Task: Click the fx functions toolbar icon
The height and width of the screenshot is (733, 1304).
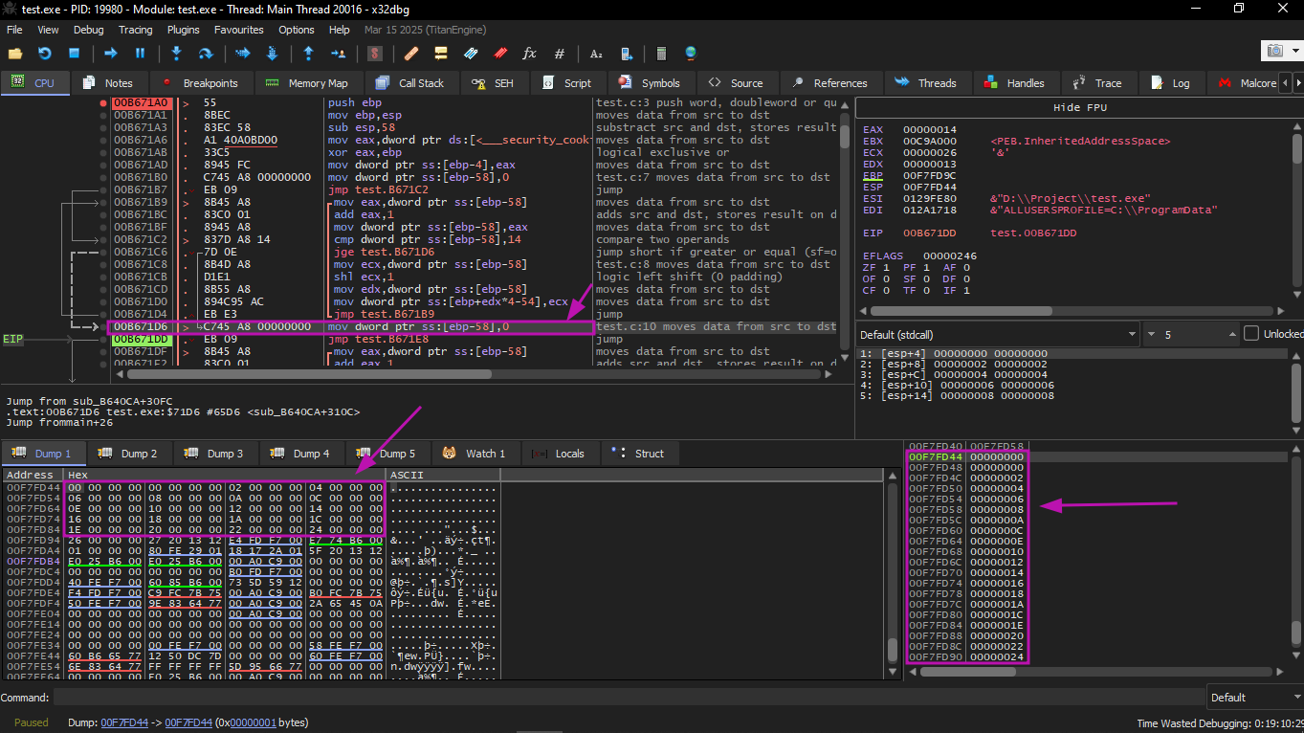Action: (529, 54)
